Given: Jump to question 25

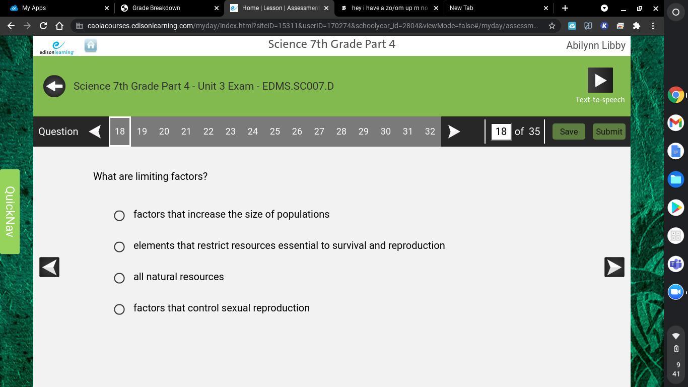Looking at the screenshot, I should (x=275, y=132).
